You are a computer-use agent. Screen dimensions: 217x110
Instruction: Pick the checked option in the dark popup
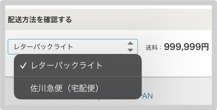point(78,65)
